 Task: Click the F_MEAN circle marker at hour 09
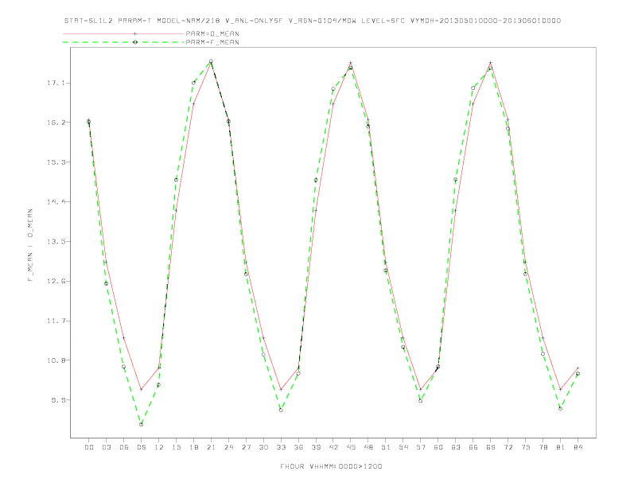(141, 424)
